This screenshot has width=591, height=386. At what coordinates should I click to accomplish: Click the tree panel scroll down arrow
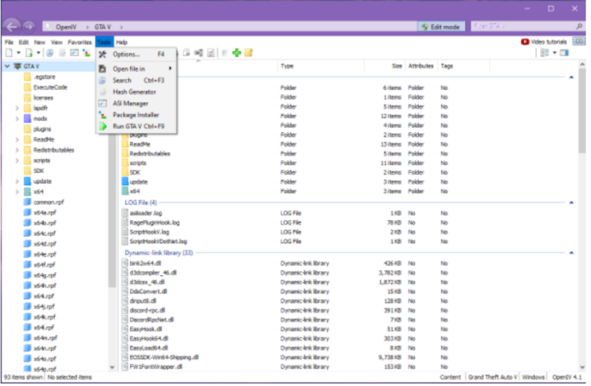tap(112, 368)
